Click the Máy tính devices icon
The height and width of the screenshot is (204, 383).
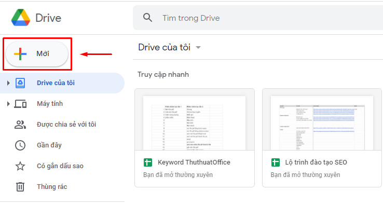coord(20,104)
